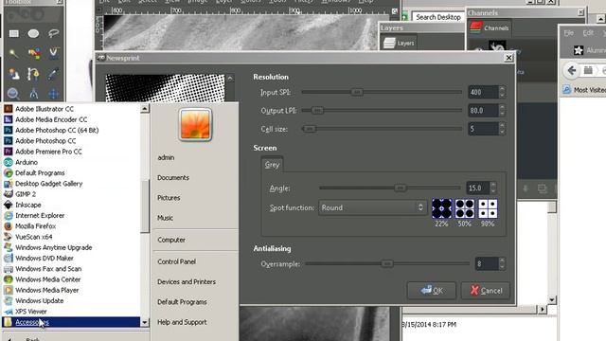Screen dimensions: 606x341
Task: Open the Layers tab
Action: coord(399,43)
